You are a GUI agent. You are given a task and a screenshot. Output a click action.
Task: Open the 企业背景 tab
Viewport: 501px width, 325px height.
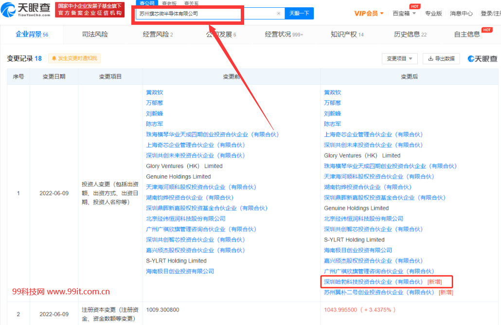32,35
